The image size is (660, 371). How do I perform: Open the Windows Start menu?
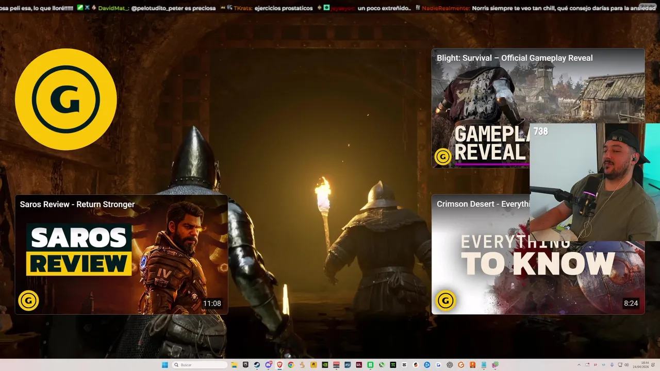click(165, 365)
